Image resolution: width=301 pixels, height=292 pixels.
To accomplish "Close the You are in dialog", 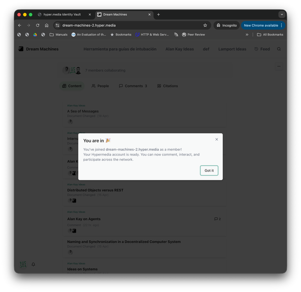I will [x=217, y=139].
